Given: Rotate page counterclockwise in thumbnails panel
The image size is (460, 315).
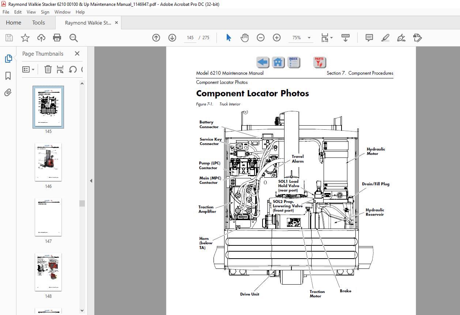Looking at the screenshot, I should coord(73,69).
